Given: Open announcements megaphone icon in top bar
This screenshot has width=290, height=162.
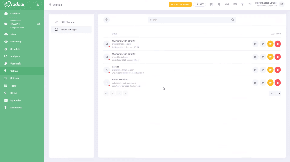Looking at the screenshot, I should (x=211, y=4).
